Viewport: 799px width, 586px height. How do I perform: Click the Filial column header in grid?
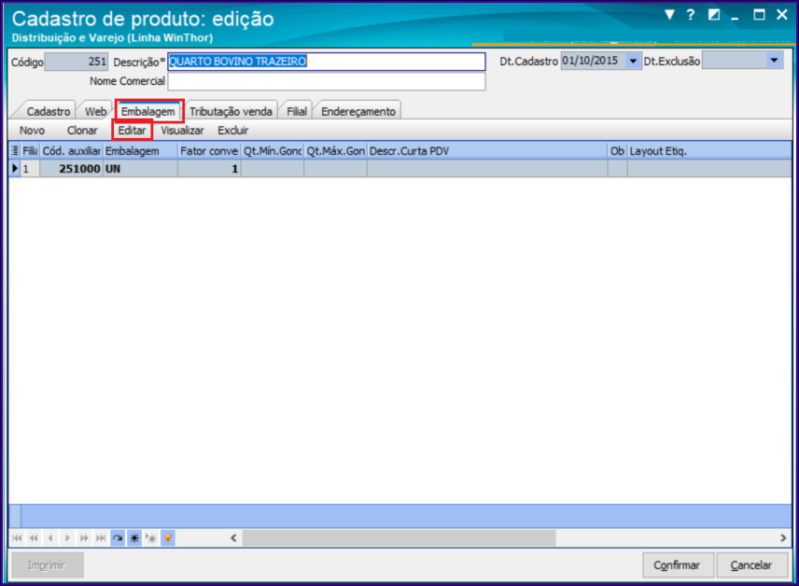tap(30, 151)
